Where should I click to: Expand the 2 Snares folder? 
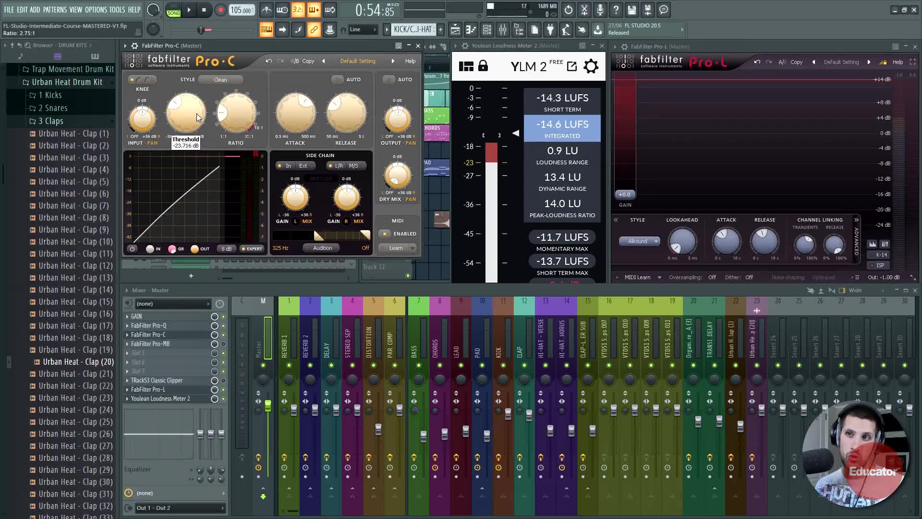click(x=53, y=108)
